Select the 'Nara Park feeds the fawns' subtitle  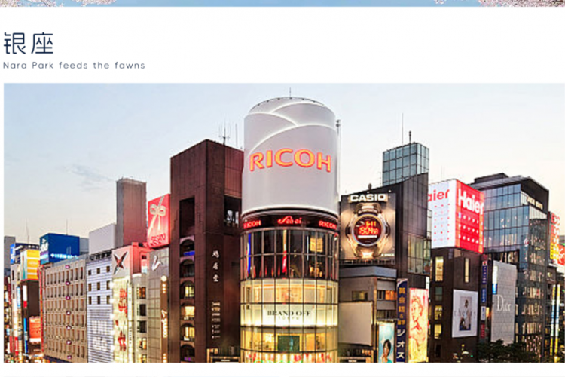click(74, 66)
